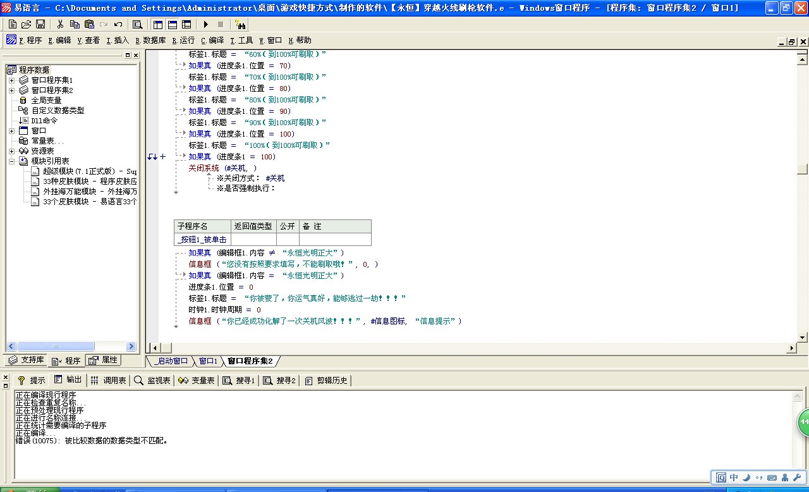Switch to the 窗口1 editor tab
Screen dimensions: 809x492
click(208, 361)
